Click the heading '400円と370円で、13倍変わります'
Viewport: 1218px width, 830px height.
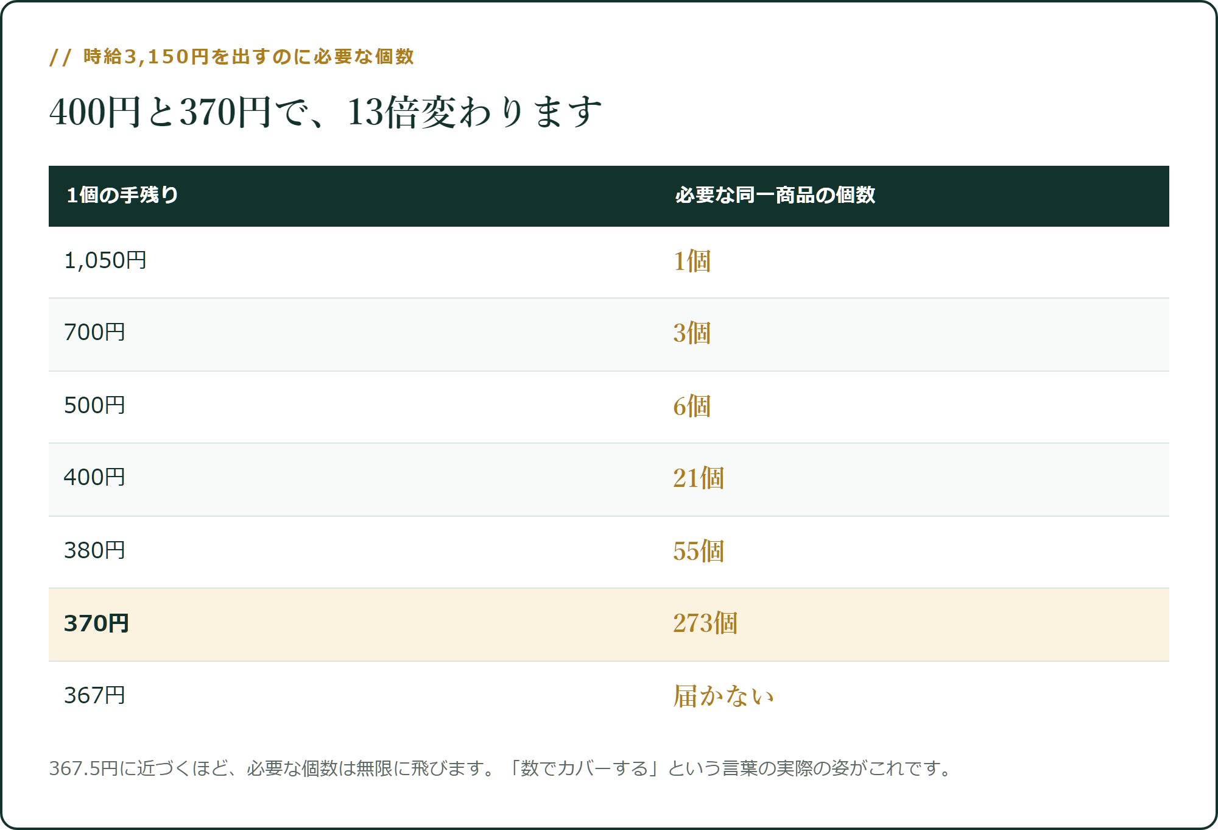(326, 112)
